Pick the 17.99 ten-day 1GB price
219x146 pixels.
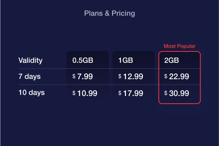pos(133,93)
